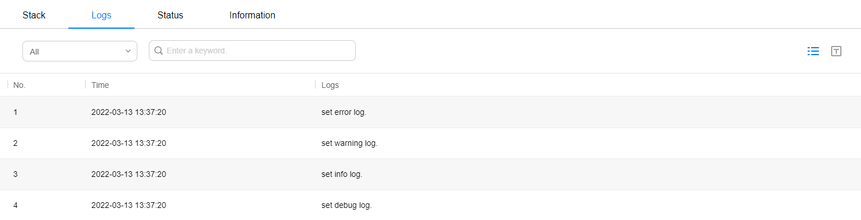The height and width of the screenshot is (220, 861).
Task: Switch to list view icon
Action: click(x=813, y=51)
